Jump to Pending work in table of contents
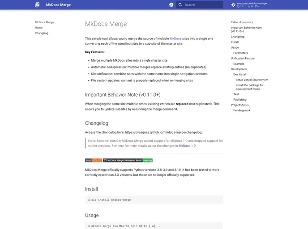Image resolution: width=308 pixels, height=229 pixels. pos(242,110)
